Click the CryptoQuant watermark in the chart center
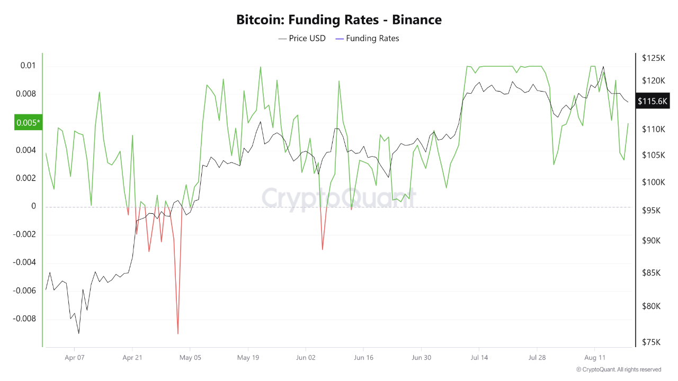 pyautogui.click(x=339, y=198)
